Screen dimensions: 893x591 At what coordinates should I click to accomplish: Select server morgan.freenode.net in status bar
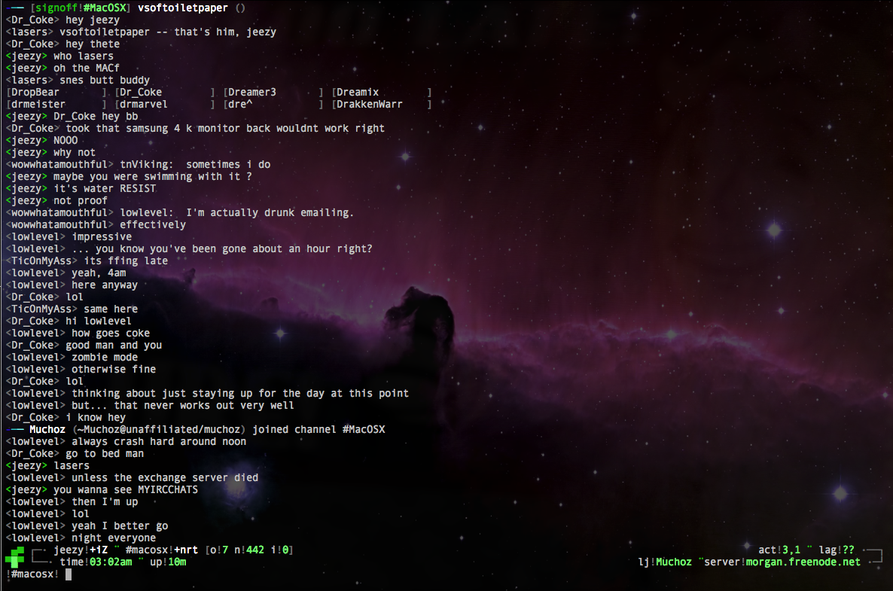coord(782,562)
